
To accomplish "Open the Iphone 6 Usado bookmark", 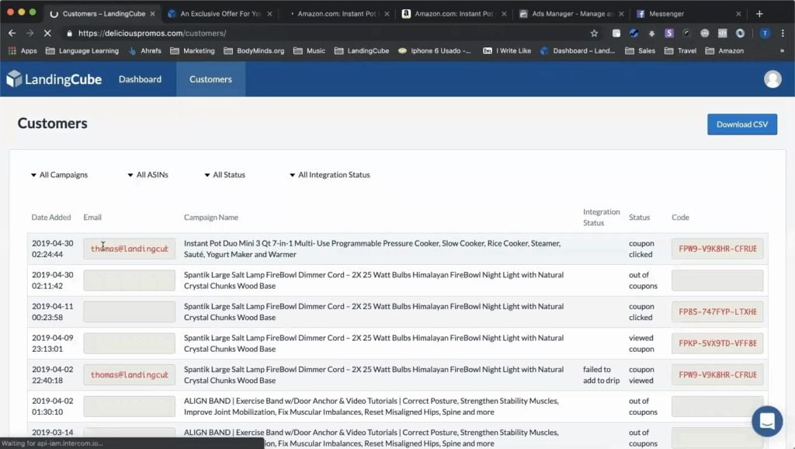I will [435, 50].
